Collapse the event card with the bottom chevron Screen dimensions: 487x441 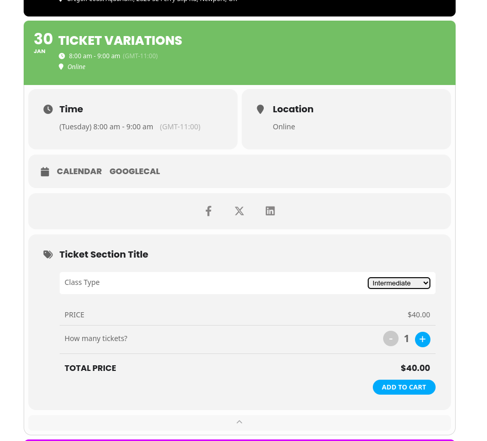240,422
